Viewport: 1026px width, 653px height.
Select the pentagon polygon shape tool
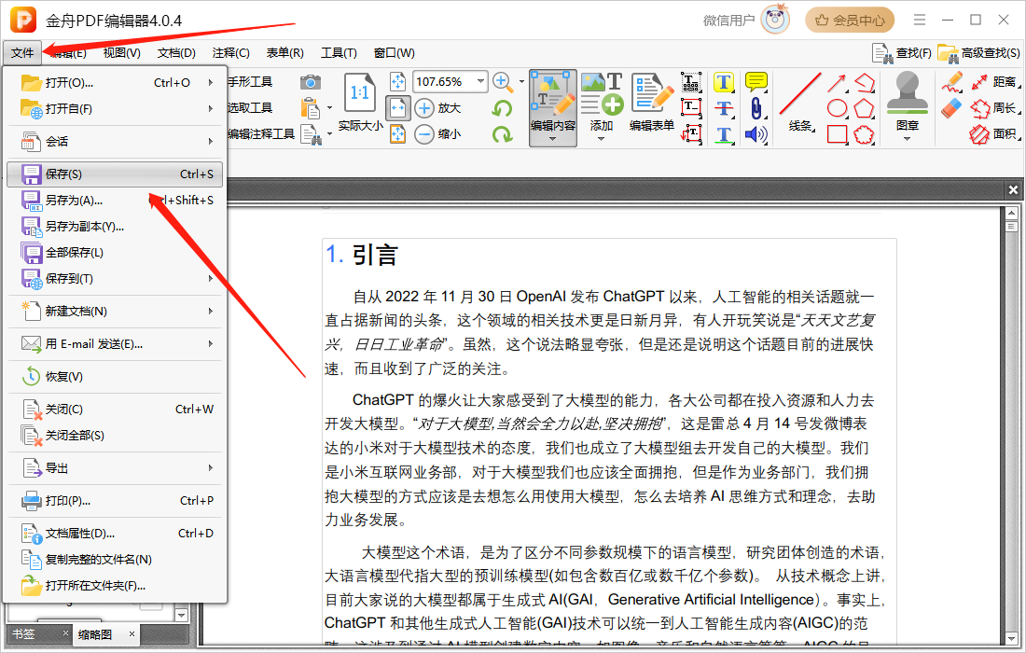[864, 108]
